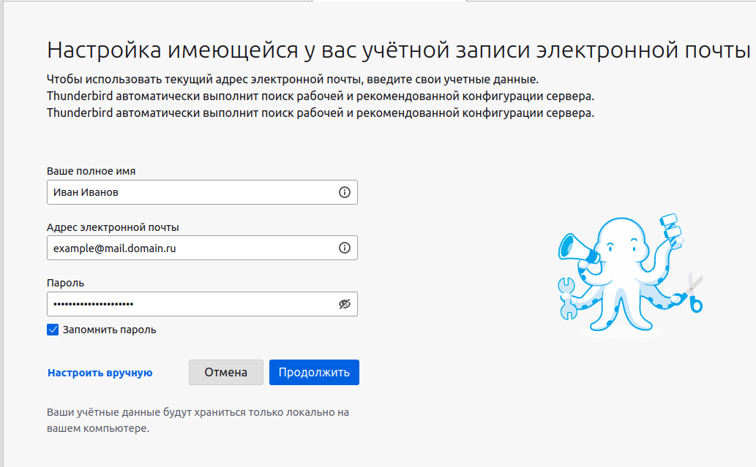Screen dimensions: 756x467
Task: Click the "Запомнить пароль" label text
Action: pos(110,330)
